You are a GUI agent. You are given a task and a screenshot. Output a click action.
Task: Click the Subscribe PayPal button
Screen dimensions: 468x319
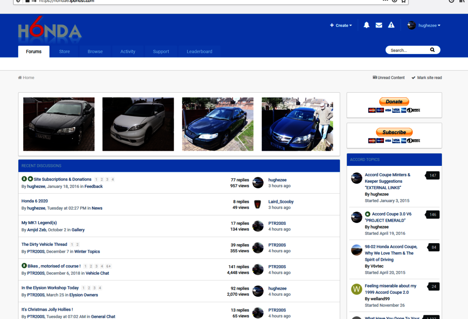(394, 132)
